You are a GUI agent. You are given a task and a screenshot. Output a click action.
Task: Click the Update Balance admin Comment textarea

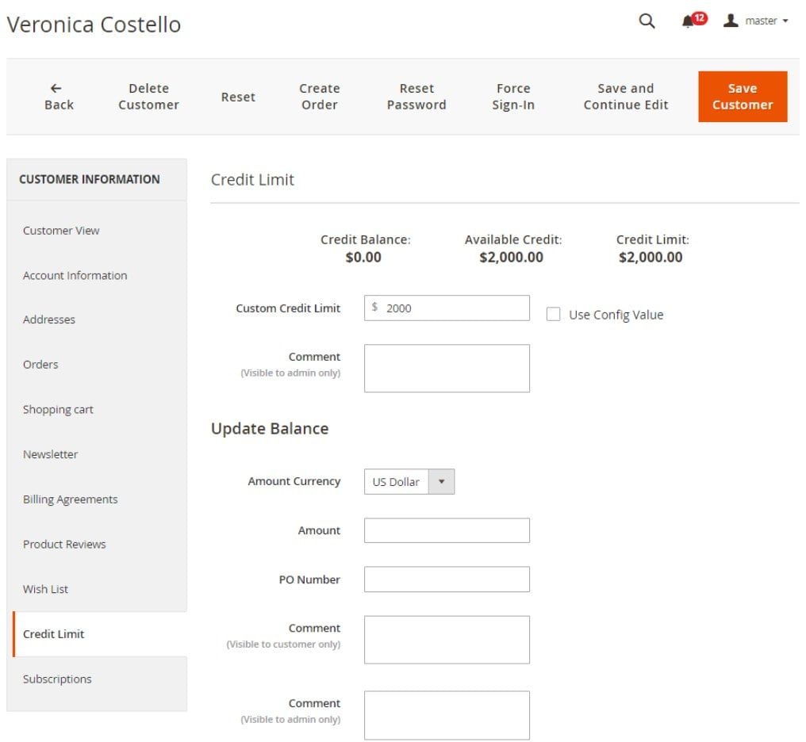(447, 715)
